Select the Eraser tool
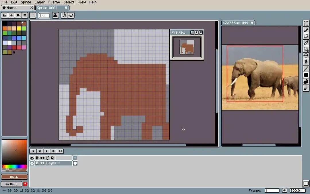 pos(306,36)
